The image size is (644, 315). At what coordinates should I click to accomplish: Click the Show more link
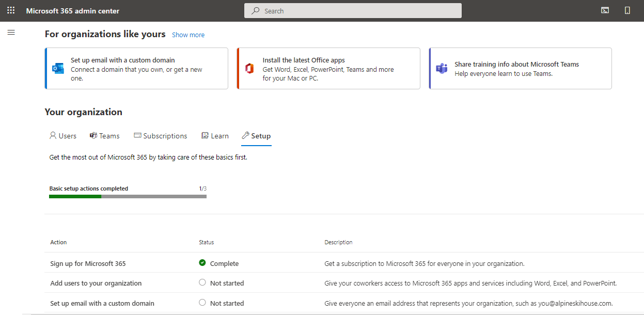pos(188,35)
